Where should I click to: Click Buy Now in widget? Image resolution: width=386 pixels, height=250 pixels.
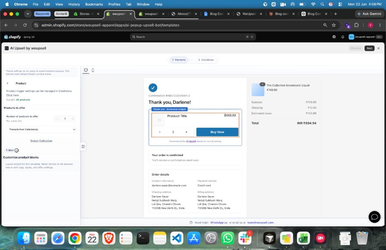pyautogui.click(x=217, y=132)
